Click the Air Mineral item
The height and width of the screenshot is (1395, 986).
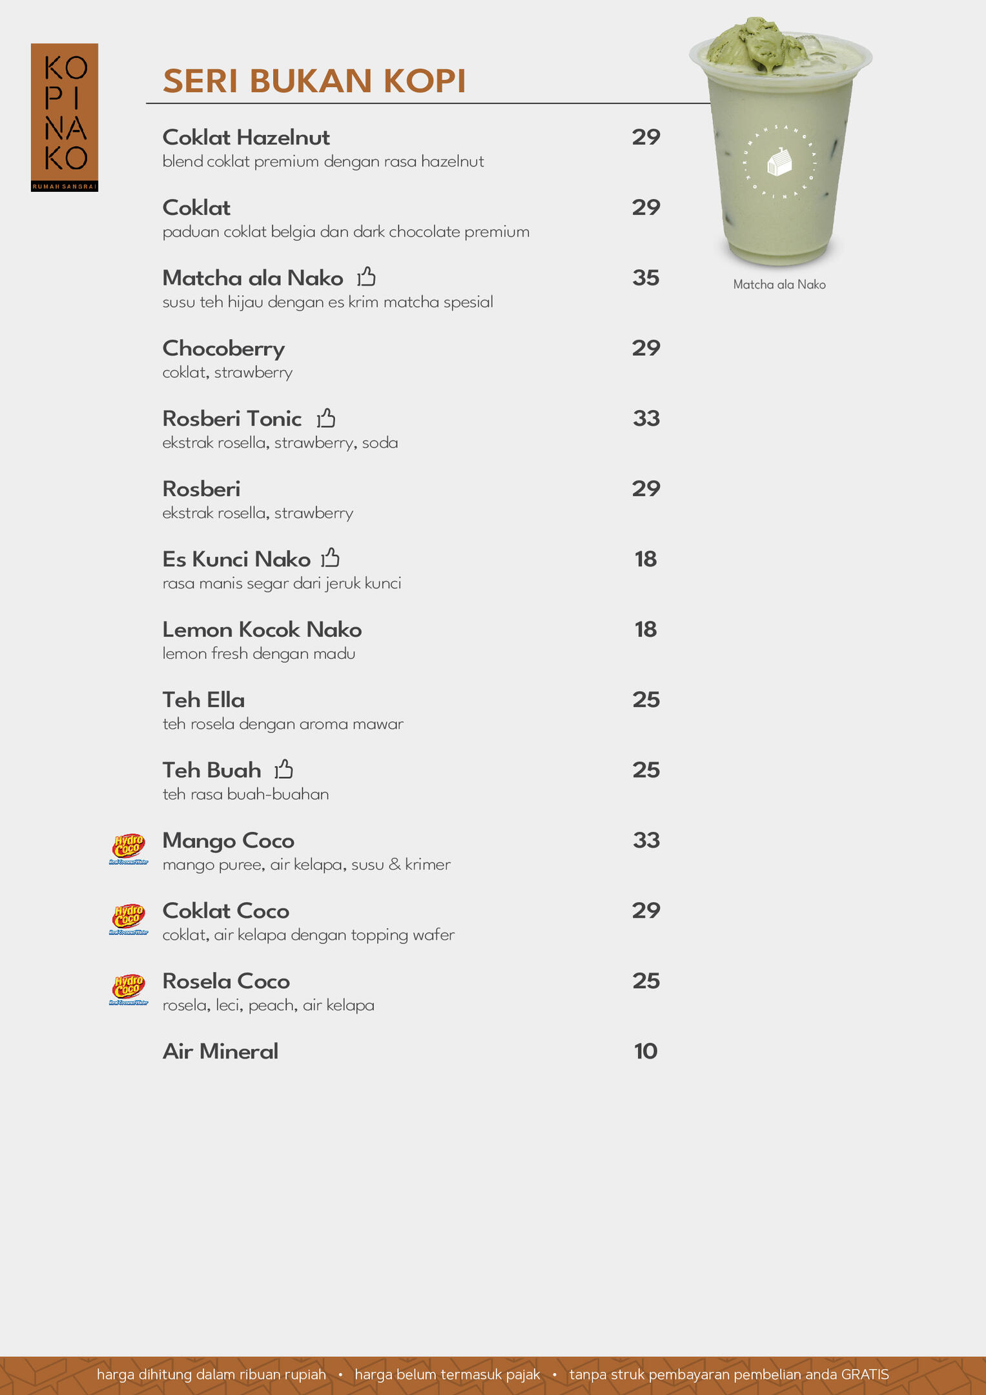click(x=220, y=1051)
